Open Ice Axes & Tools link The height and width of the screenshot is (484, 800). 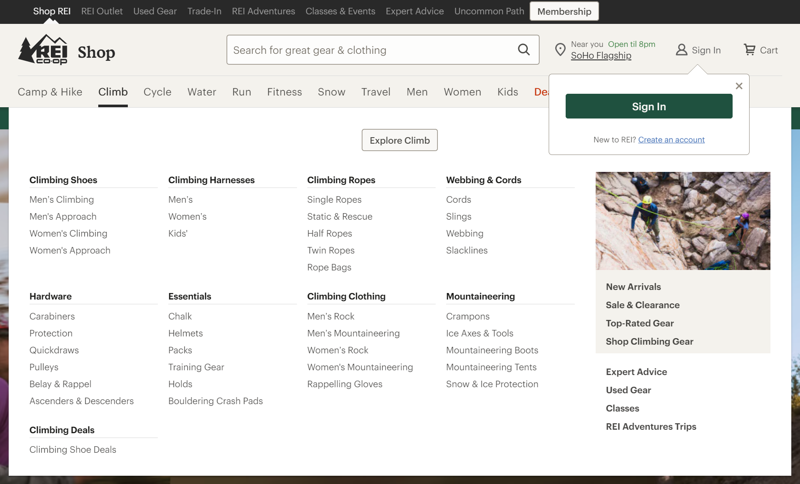click(480, 333)
